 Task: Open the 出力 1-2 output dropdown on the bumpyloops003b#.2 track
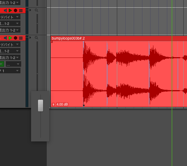click(x=10, y=58)
